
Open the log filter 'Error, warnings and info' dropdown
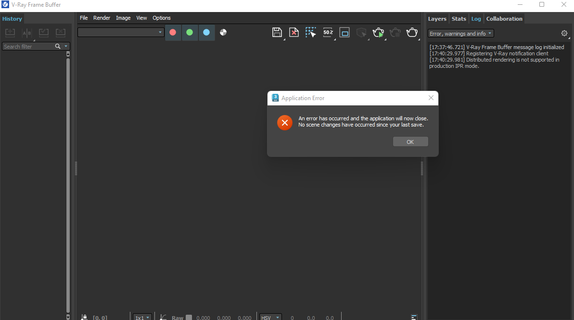point(460,33)
